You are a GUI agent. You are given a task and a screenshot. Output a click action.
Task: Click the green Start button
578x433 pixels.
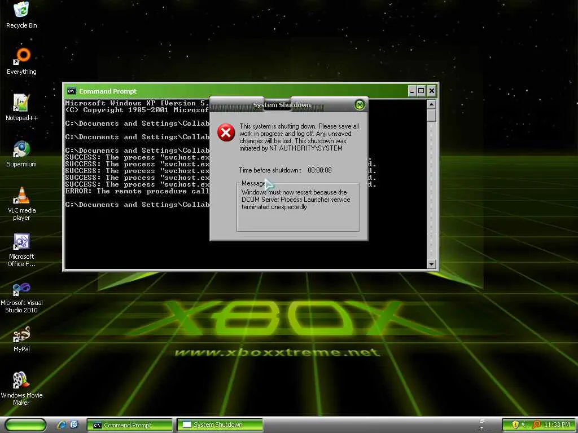(26, 425)
